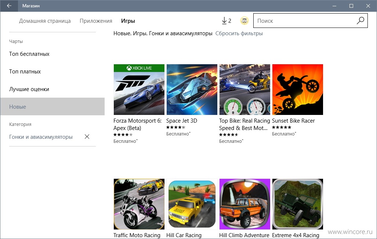Screen dimensions: 377x239
Task: Click the Бесплатно price under Space Jet 3D
Action: click(x=178, y=134)
